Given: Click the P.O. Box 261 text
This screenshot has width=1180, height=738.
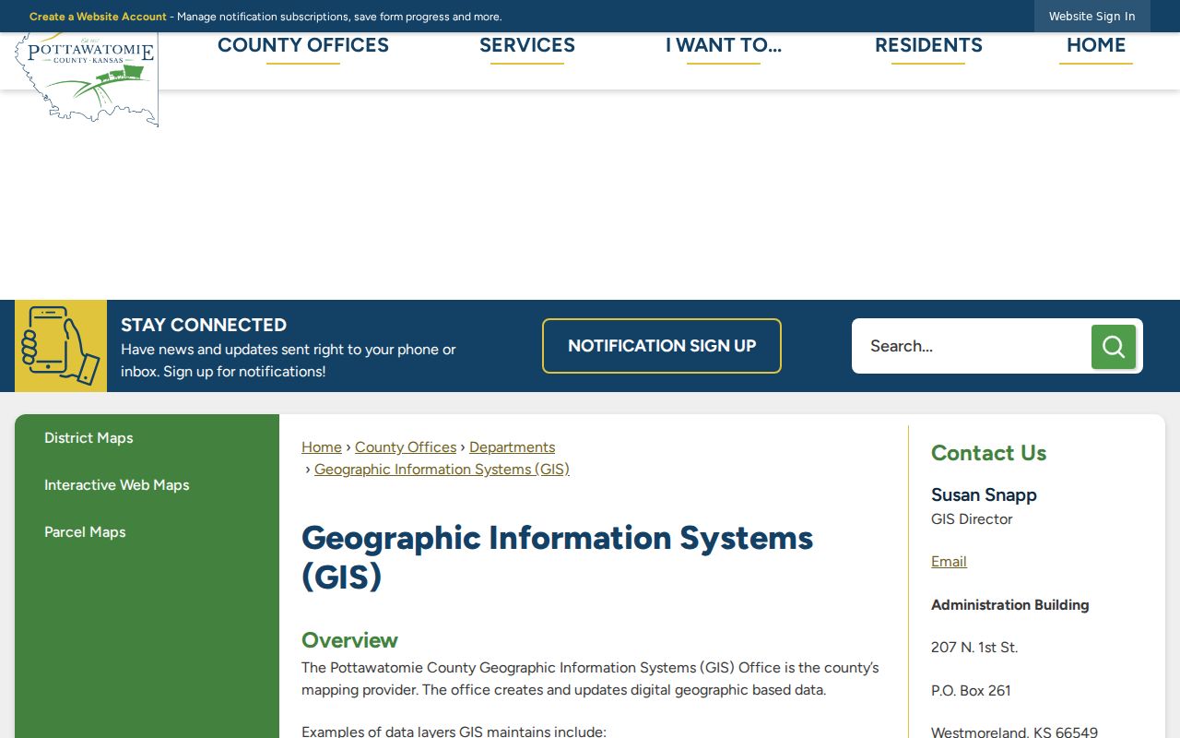Looking at the screenshot, I should (x=971, y=691).
